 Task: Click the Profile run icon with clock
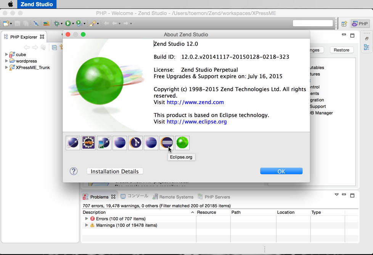click(79, 23)
